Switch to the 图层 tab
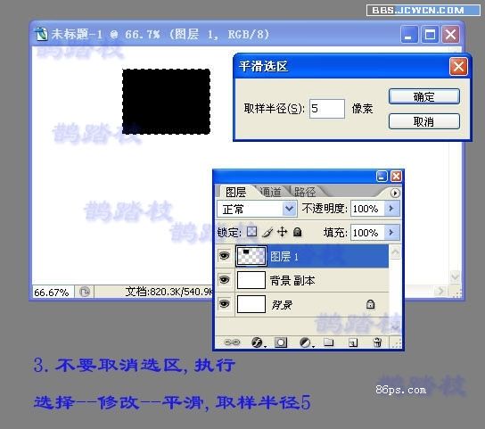The height and width of the screenshot is (429, 485). pos(235,193)
